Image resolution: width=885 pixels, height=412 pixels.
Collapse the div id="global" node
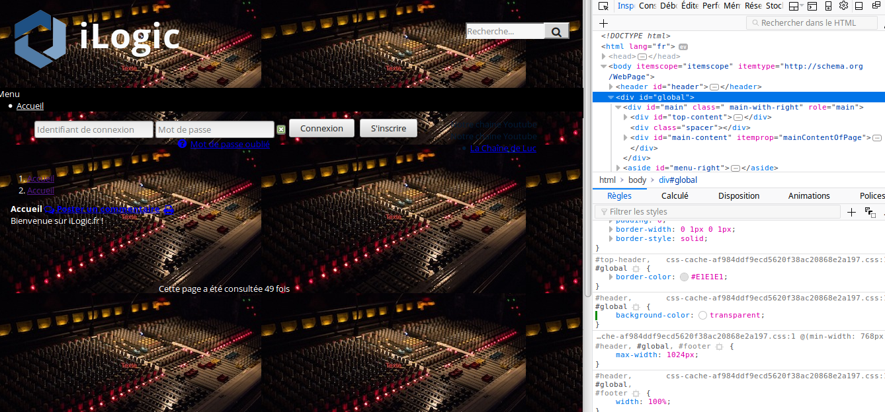(611, 98)
